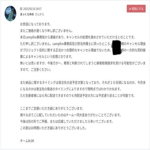Image resolution: width=150 pixels, height=150 pixels.
Task: Open まっくらゆの's round profile avatar
Action: coord(10,13)
